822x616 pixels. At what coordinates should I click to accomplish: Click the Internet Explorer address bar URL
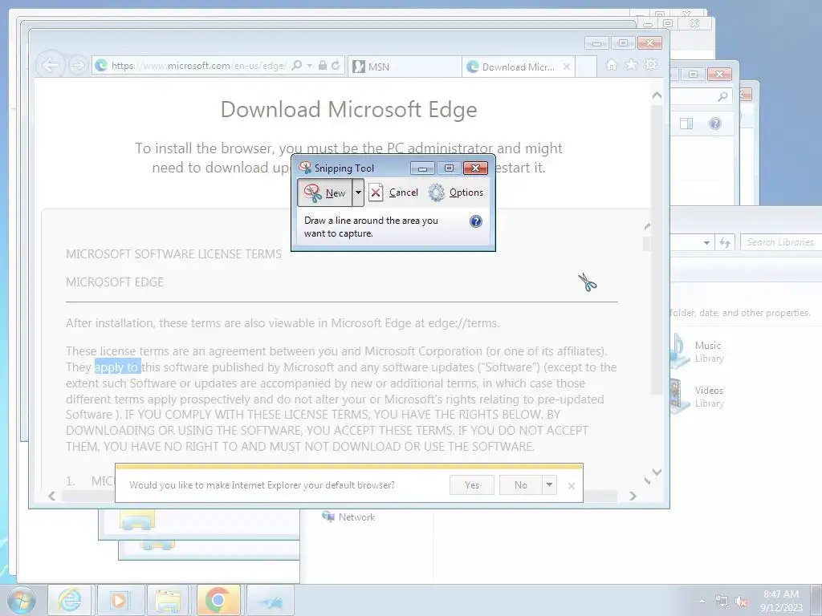pos(198,66)
